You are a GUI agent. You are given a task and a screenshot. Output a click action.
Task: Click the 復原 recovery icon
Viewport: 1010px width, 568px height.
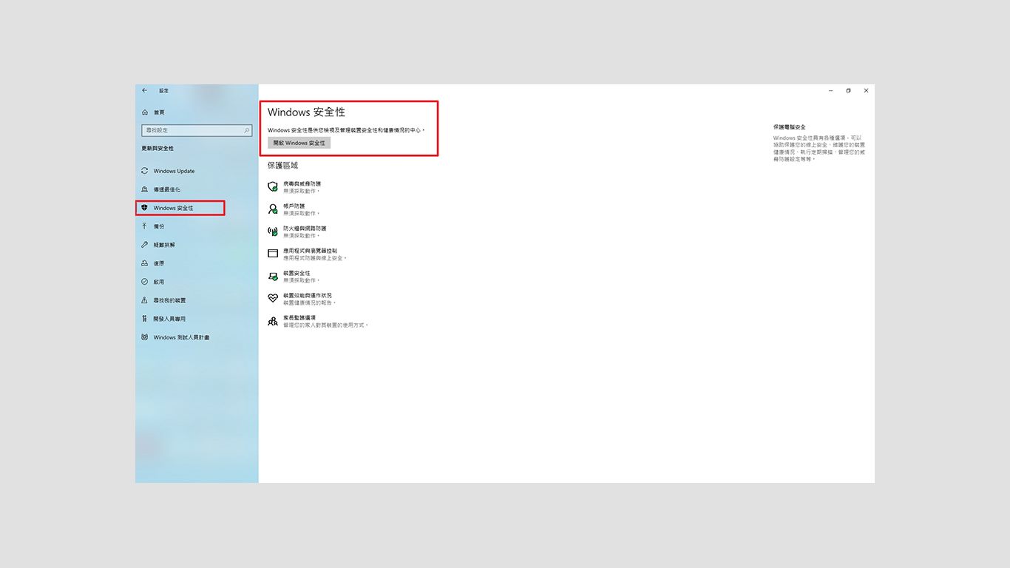[144, 263]
